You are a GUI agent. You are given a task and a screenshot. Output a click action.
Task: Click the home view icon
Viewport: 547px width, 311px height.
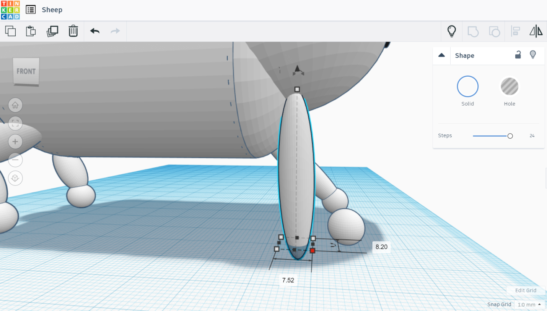(15, 105)
